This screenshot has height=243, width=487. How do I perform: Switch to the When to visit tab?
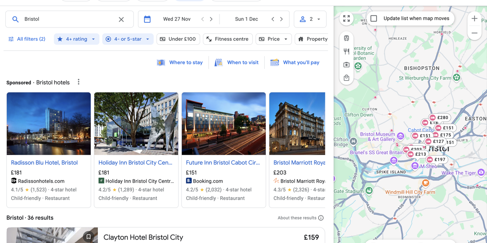[237, 62]
